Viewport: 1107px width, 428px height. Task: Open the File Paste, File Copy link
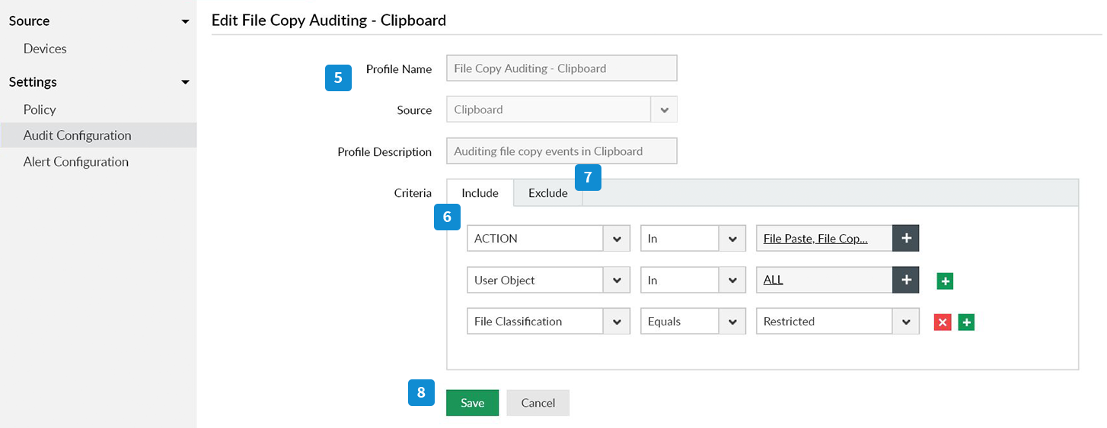point(815,239)
